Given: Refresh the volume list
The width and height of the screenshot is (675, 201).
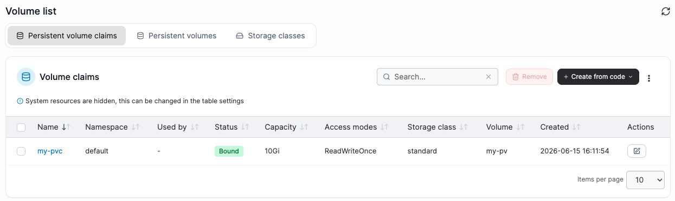Looking at the screenshot, I should pos(665,11).
